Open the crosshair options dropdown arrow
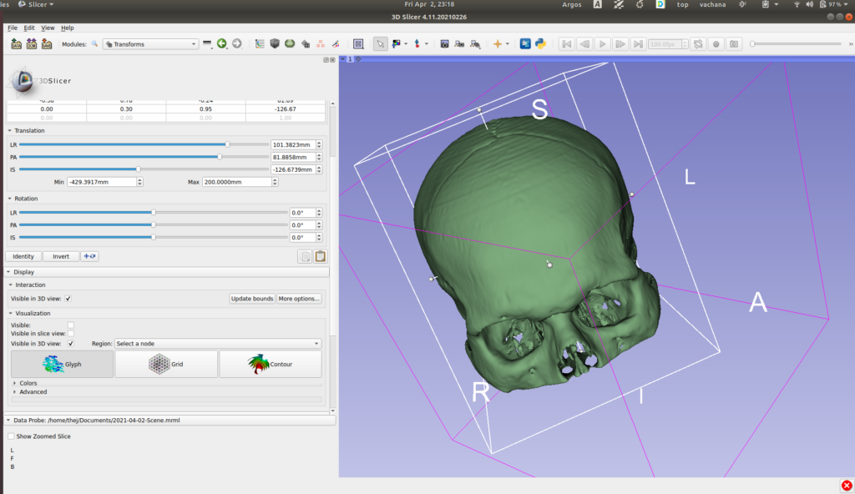855x494 pixels. [x=508, y=44]
